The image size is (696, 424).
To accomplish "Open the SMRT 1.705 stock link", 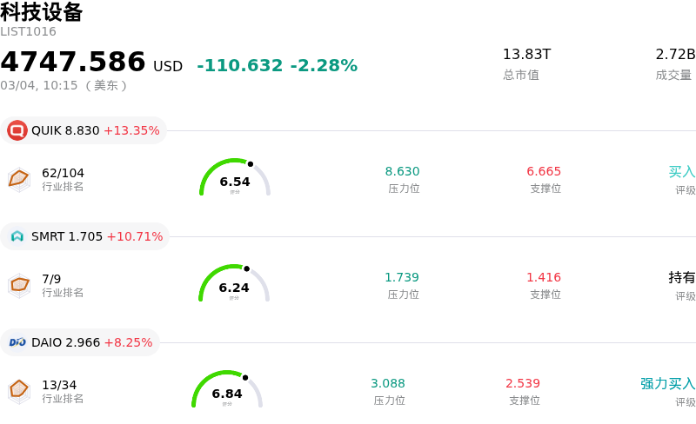I will coord(67,236).
